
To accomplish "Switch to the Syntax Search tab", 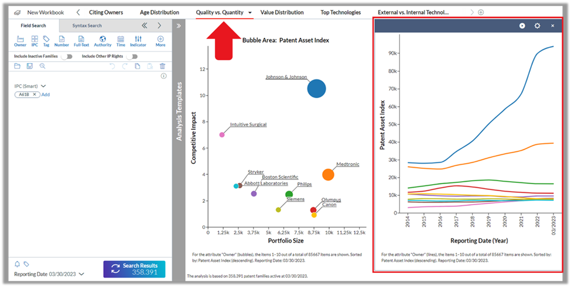I will tap(87, 26).
